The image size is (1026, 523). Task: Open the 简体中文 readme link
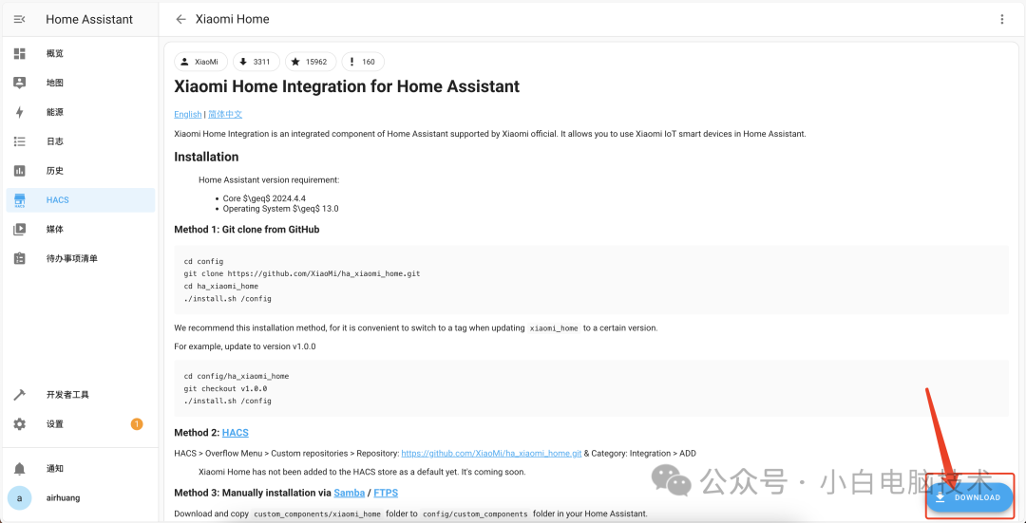tap(225, 115)
